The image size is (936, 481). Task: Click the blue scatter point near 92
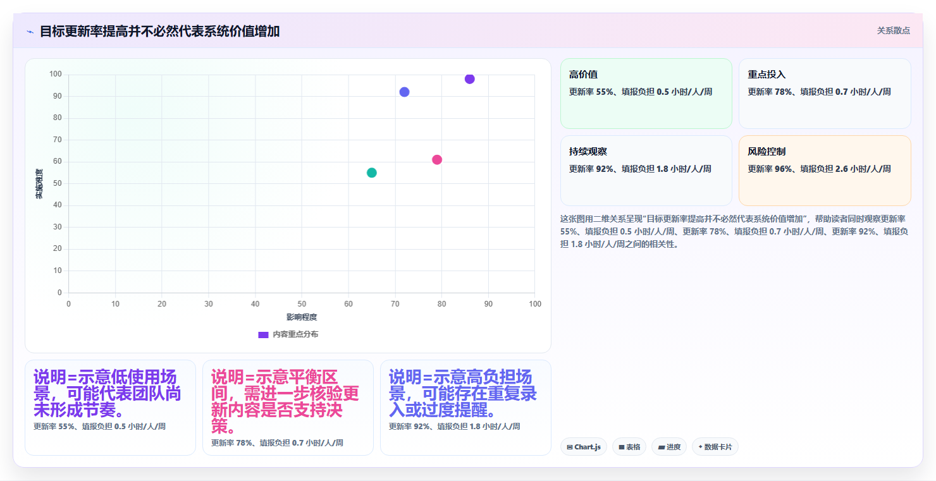point(404,92)
